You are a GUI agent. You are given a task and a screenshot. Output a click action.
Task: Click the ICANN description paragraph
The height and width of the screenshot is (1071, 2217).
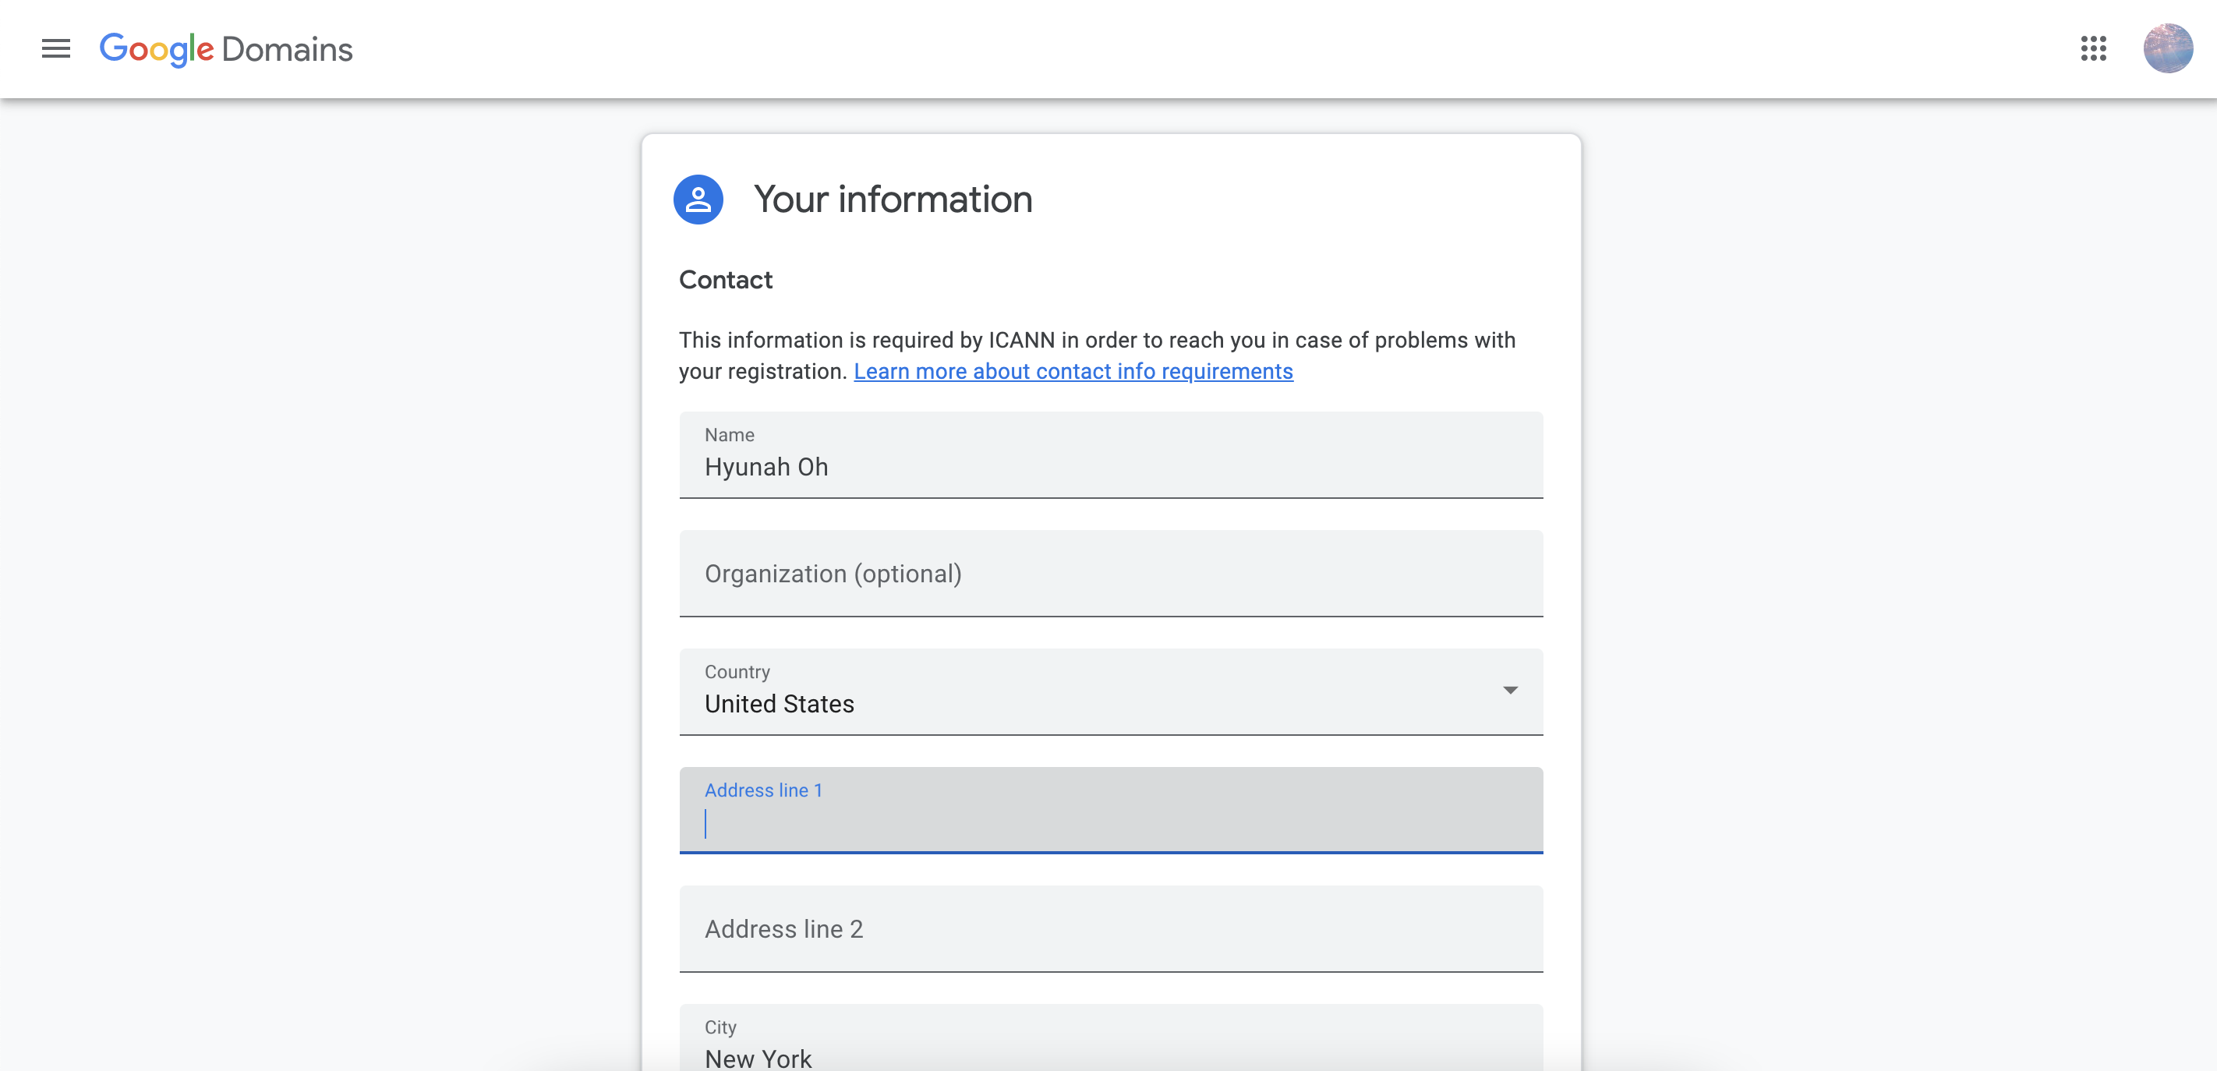(x=1097, y=341)
